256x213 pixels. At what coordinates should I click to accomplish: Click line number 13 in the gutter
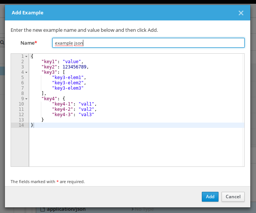click(21, 120)
